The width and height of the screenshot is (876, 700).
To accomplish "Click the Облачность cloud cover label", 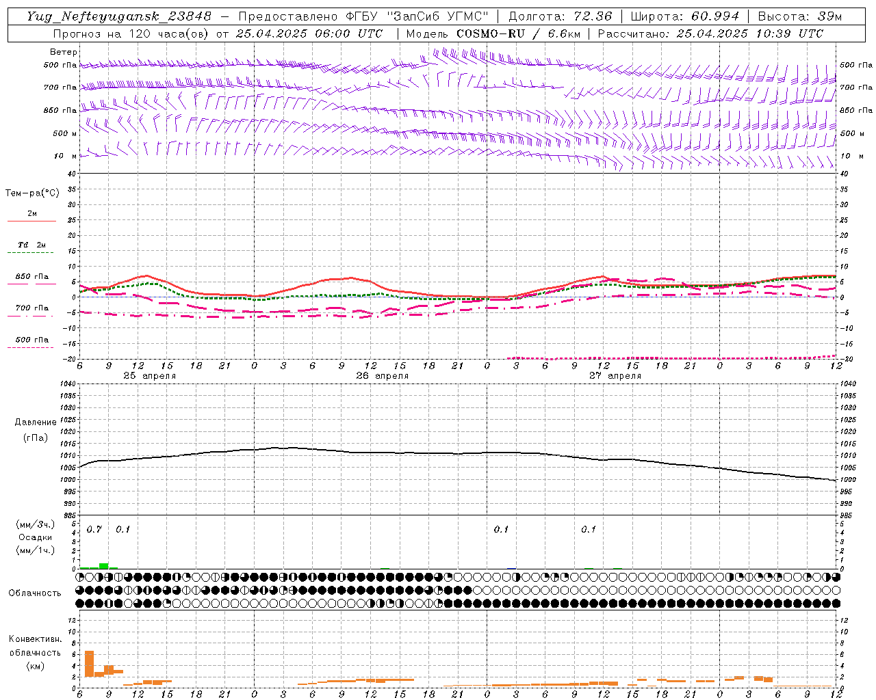I will pyautogui.click(x=35, y=593).
